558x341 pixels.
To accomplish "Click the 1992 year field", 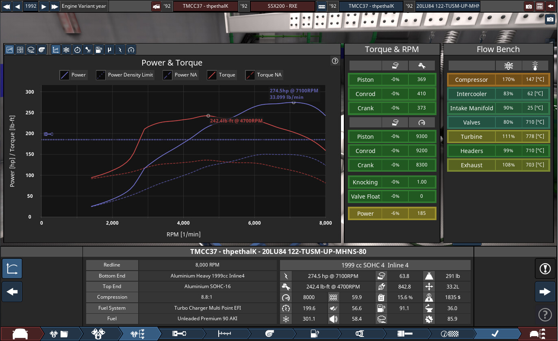I will point(30,7).
